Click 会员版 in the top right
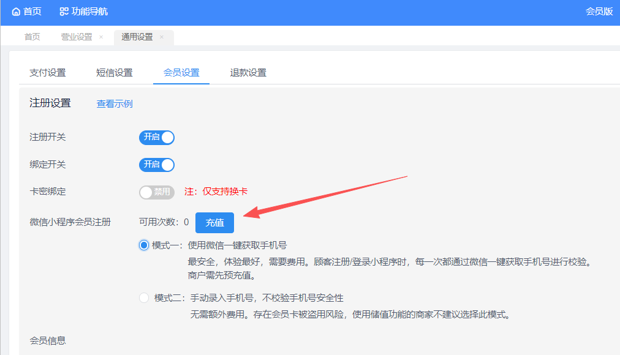The image size is (620, 355). click(x=599, y=12)
